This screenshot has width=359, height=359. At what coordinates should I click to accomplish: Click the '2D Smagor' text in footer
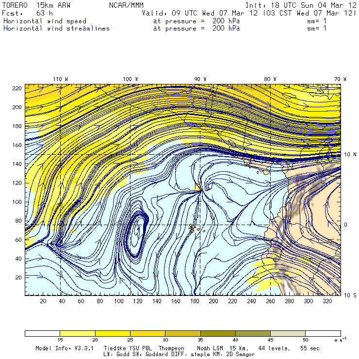pos(240,355)
